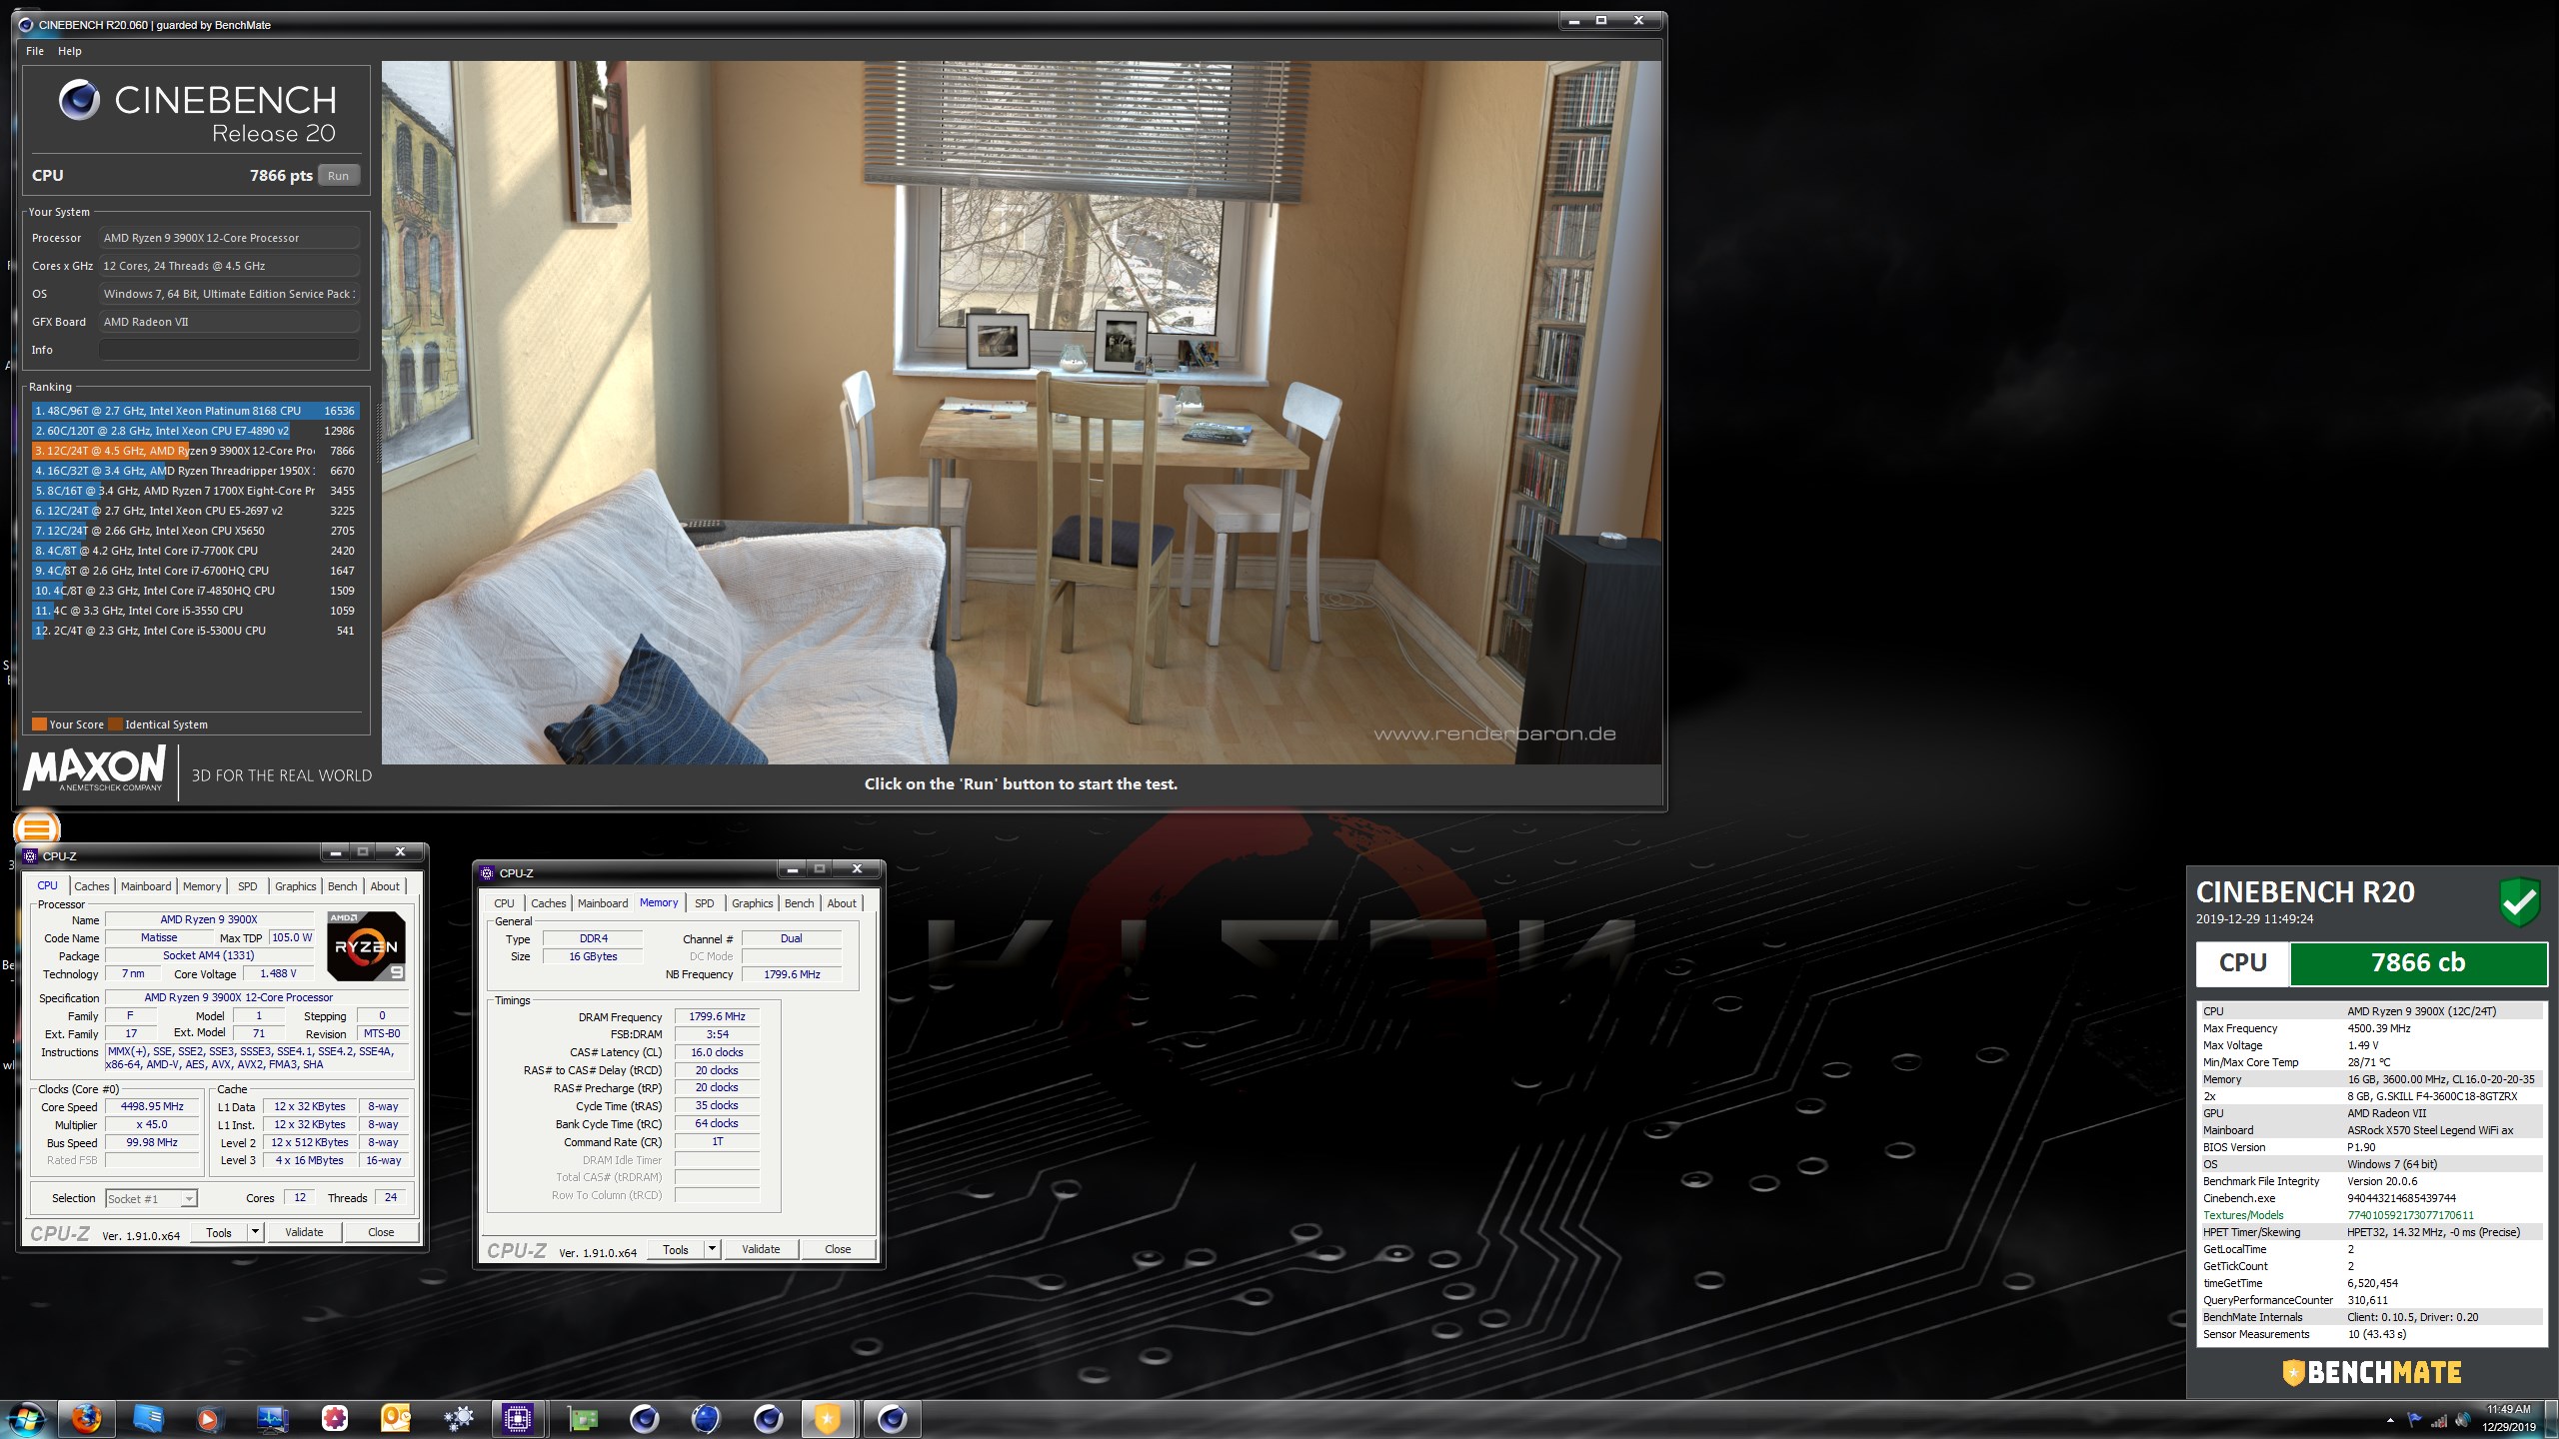This screenshot has width=2559, height=1439.
Task: Click DRAM Frequency value 1799.6 MHz
Action: pyautogui.click(x=717, y=1016)
